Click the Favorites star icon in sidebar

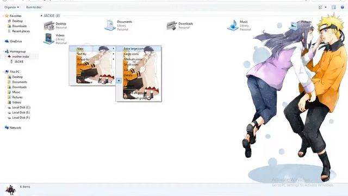[x=7, y=16]
